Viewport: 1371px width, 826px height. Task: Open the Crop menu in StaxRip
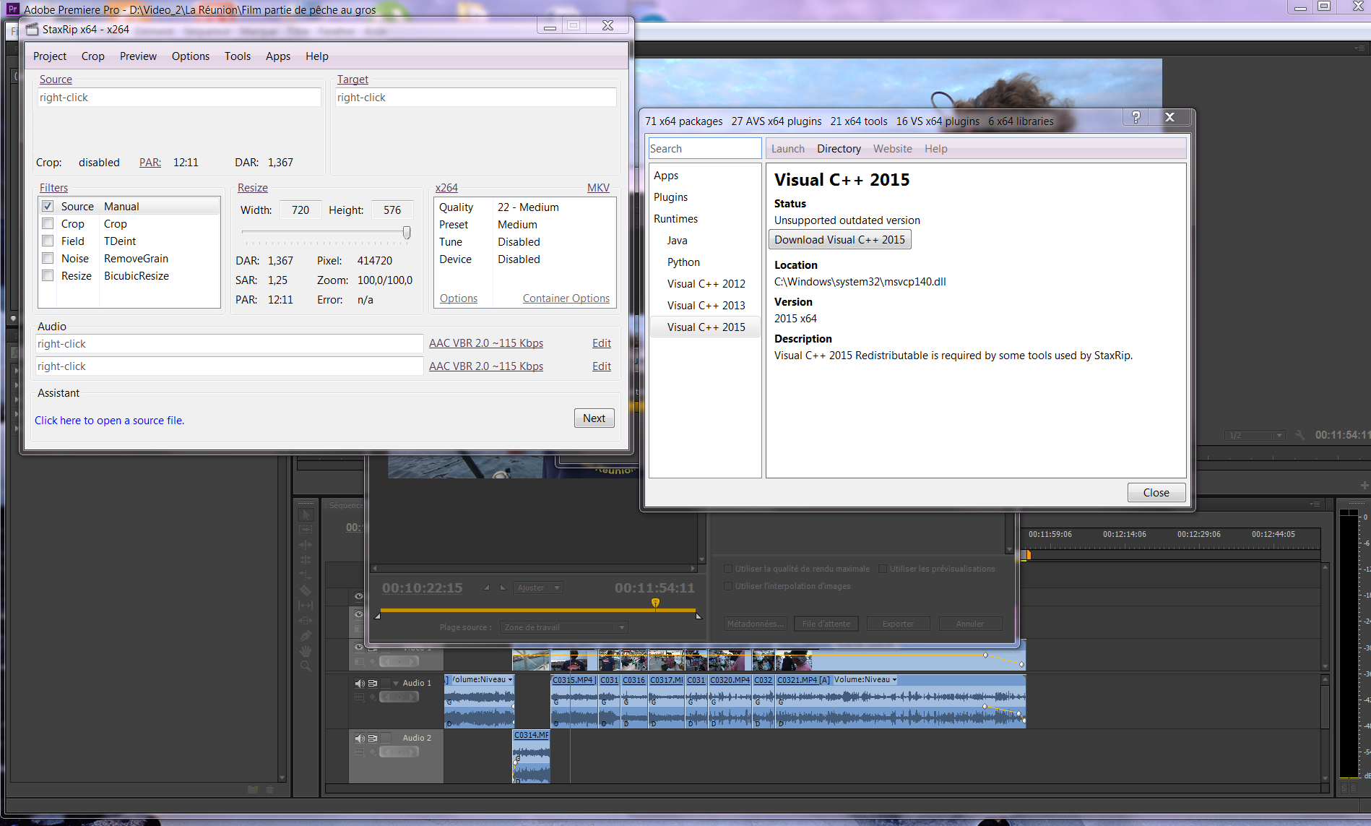point(92,56)
